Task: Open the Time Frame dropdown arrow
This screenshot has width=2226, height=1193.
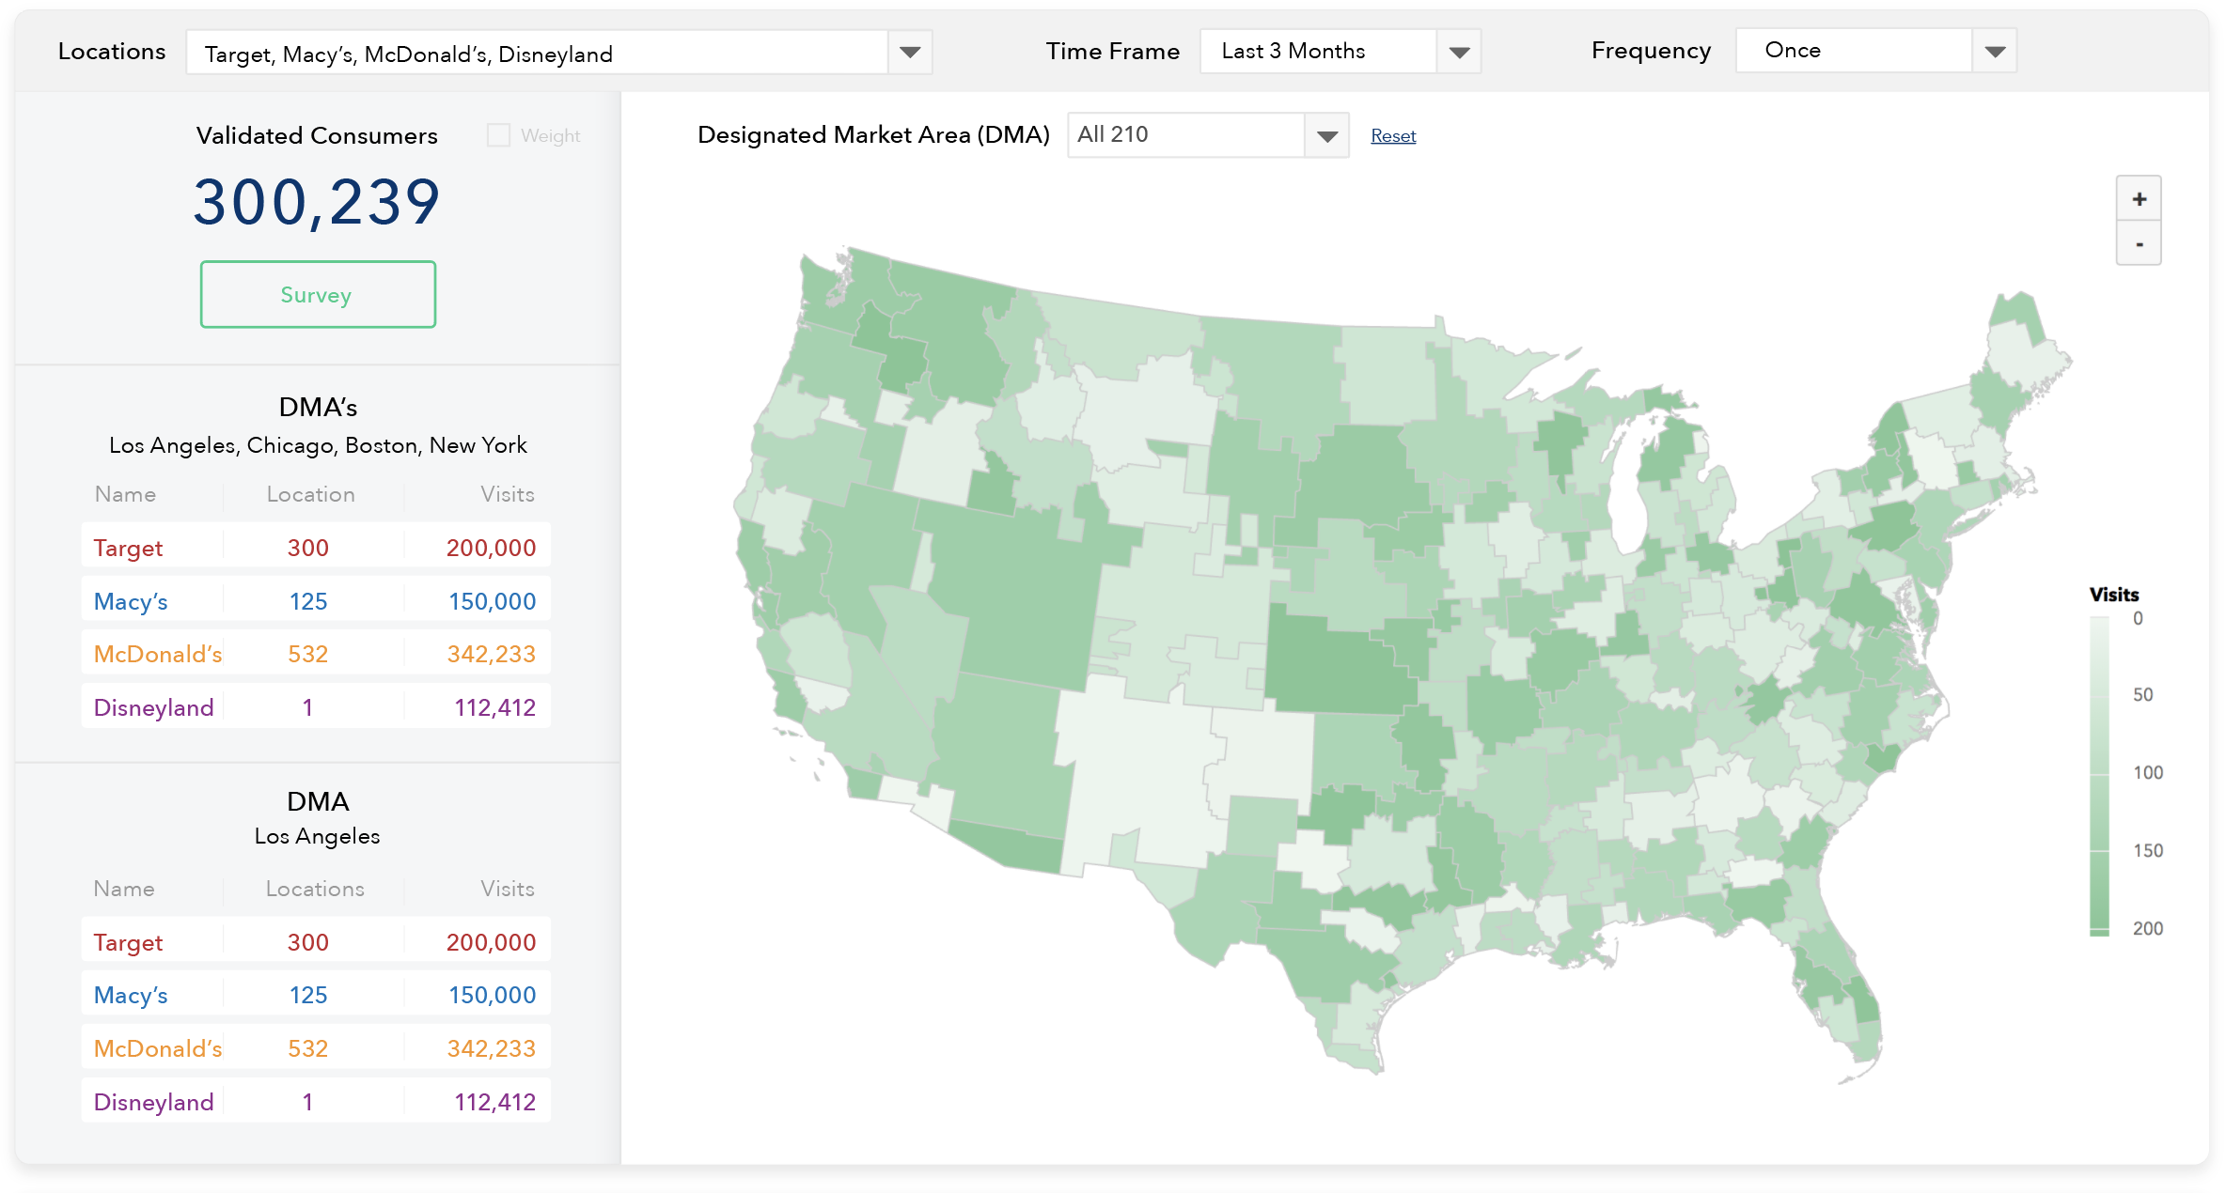Action: coord(1458,53)
